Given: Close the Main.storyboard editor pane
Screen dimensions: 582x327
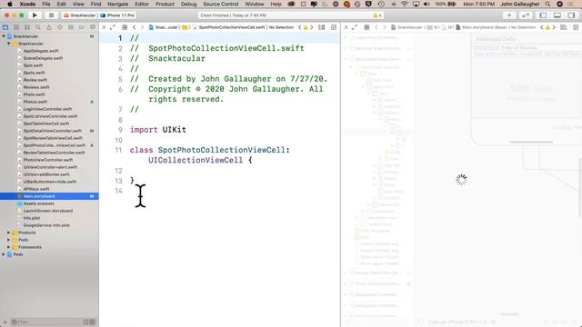Looking at the screenshot, I should point(346,27).
